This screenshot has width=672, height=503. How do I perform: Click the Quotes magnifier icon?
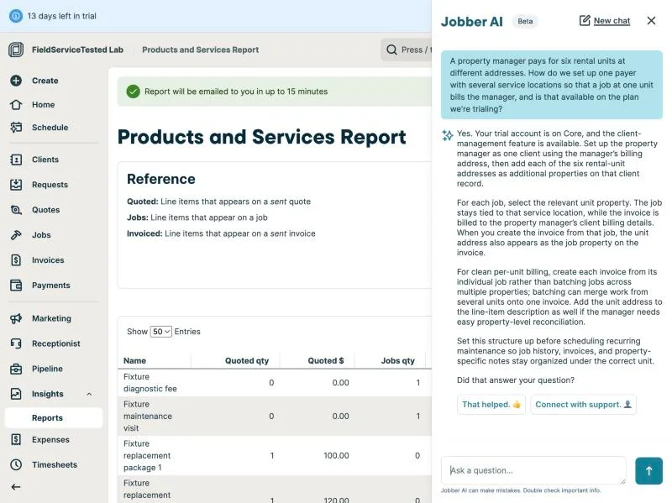pyautogui.click(x=16, y=210)
